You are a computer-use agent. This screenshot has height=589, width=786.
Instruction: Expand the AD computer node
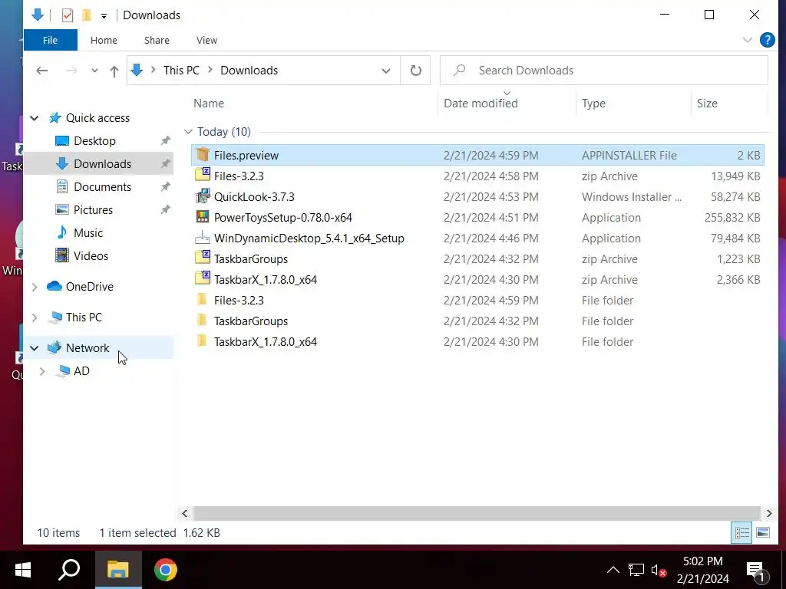coord(43,371)
